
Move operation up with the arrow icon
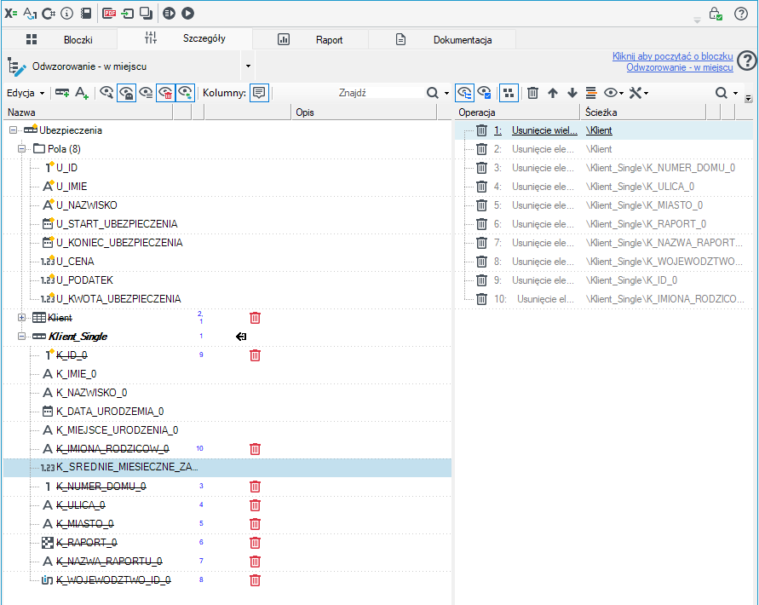pos(553,93)
